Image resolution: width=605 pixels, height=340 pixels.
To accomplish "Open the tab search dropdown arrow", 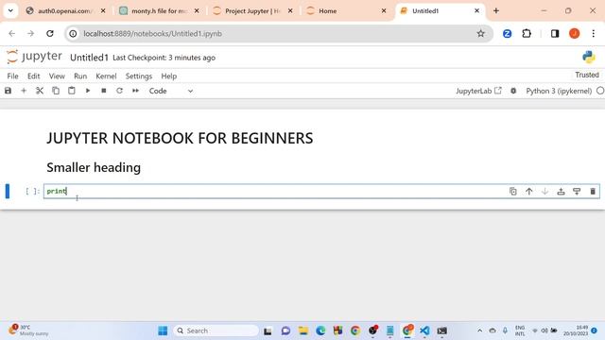I will pos(10,10).
